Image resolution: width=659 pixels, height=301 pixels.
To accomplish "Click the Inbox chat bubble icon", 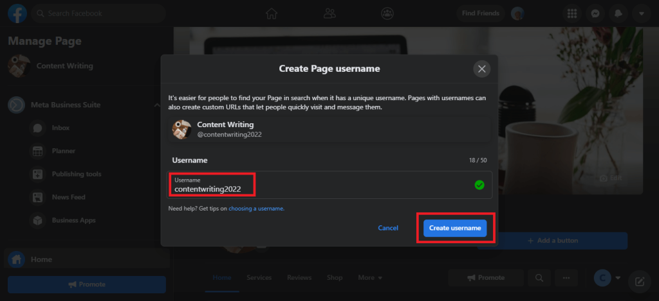I will tap(38, 128).
